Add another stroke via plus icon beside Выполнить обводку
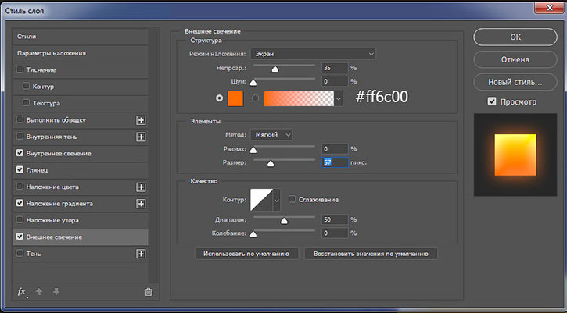567x313 pixels. tap(141, 120)
